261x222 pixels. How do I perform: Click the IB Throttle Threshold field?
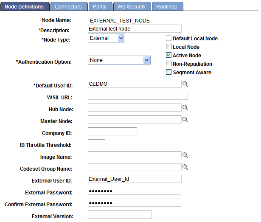click(x=96, y=143)
